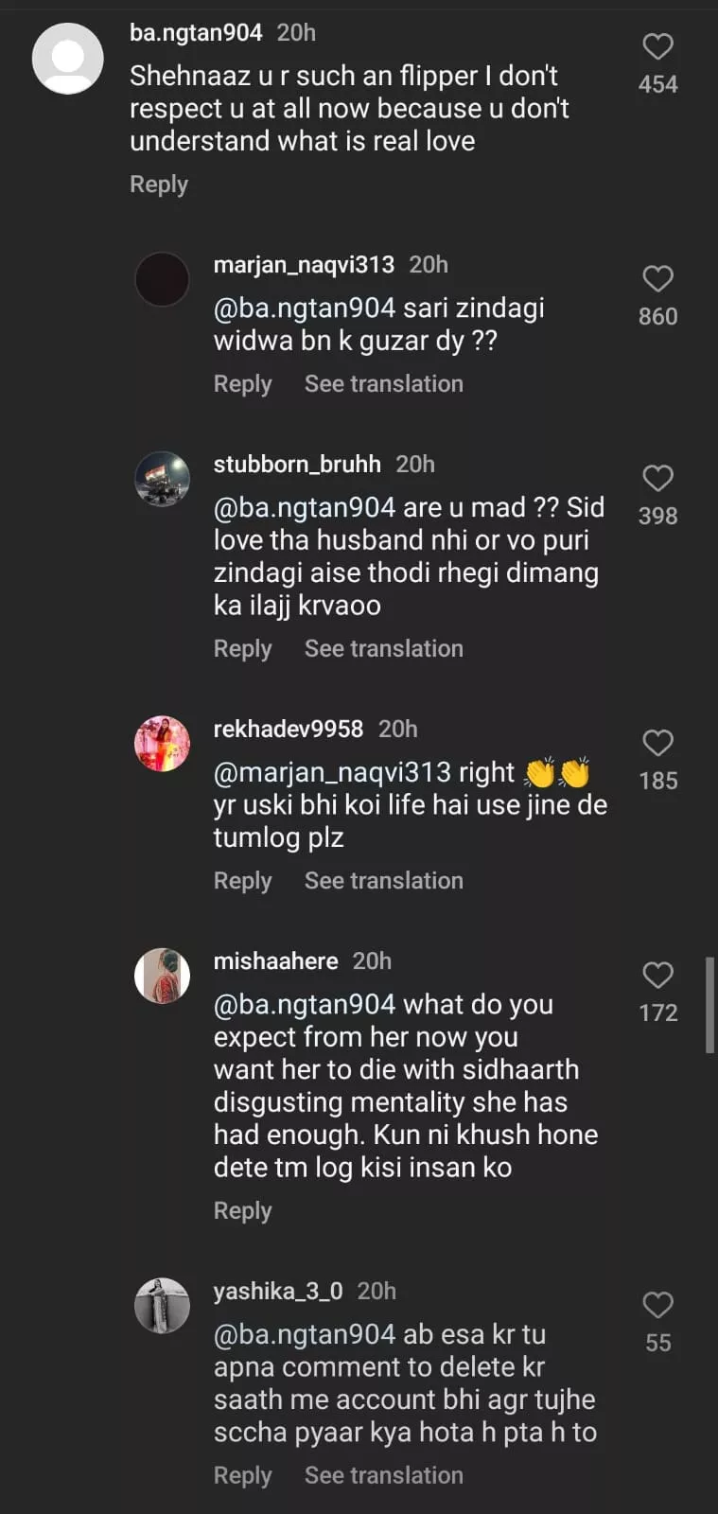Open the mishaahere username link

pyautogui.click(x=275, y=961)
